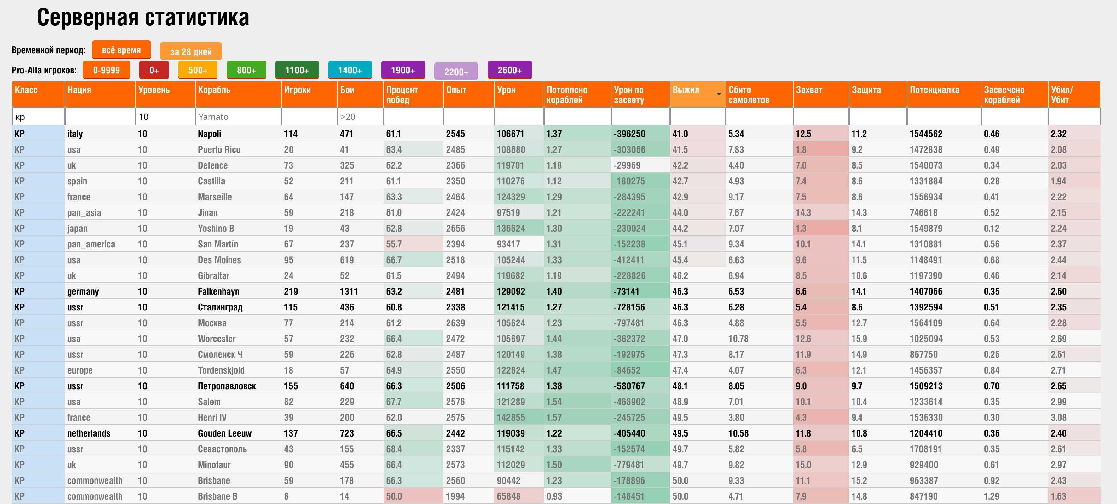Choose the red 0+ filter button
This screenshot has width=1117, height=504.
pos(154,70)
